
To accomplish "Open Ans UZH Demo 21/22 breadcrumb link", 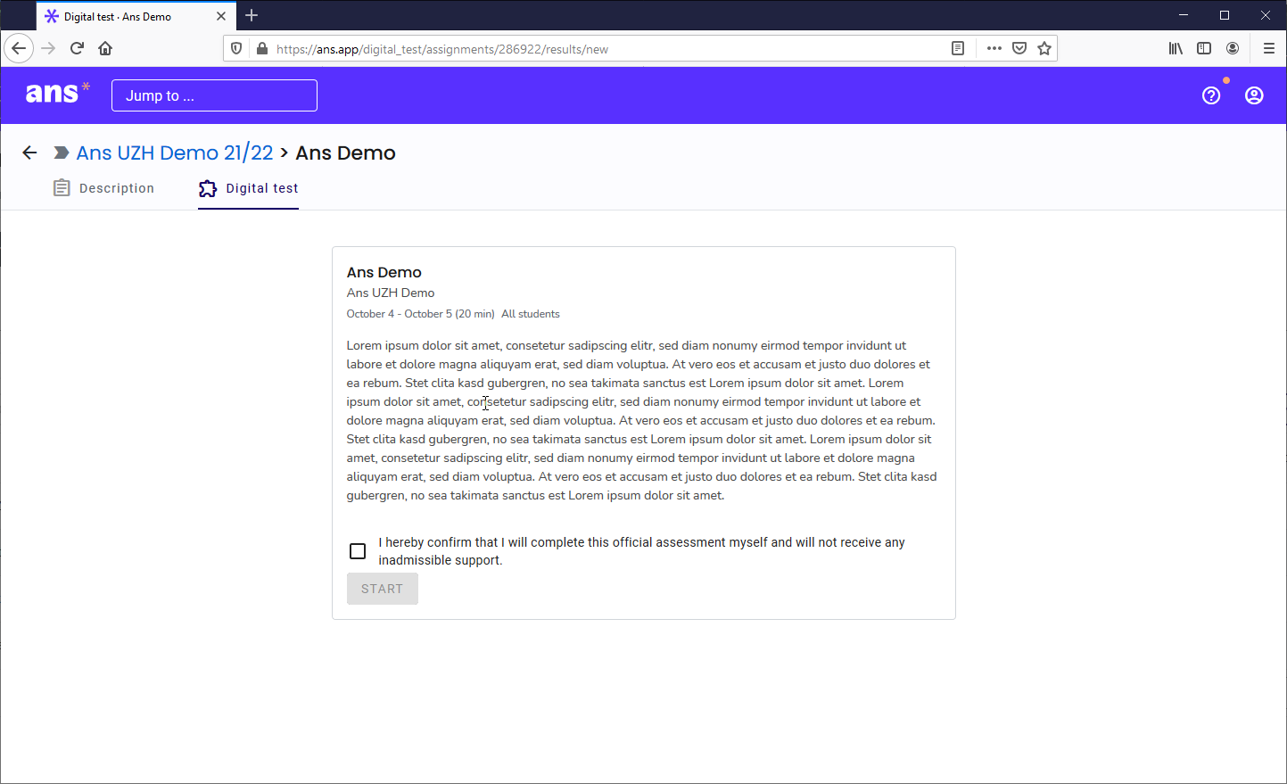I will [175, 153].
